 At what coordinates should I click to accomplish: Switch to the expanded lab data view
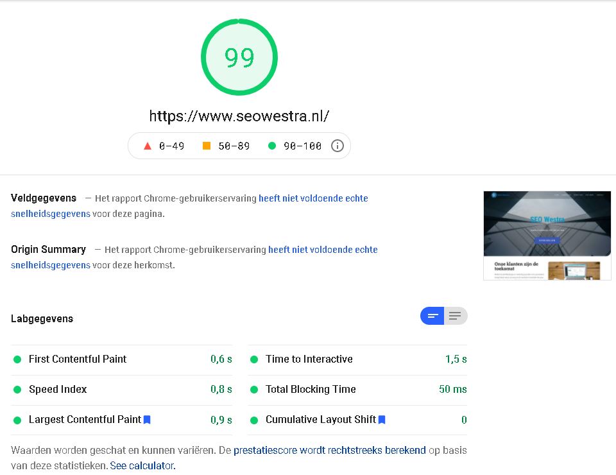coord(456,316)
